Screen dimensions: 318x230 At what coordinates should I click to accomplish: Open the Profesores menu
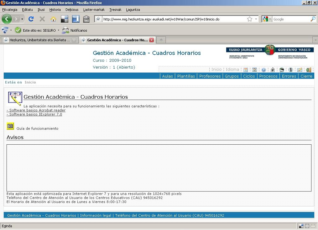click(210, 76)
